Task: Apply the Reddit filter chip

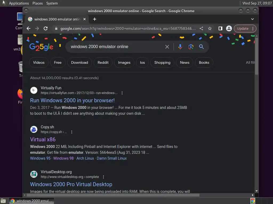Action: (x=103, y=62)
